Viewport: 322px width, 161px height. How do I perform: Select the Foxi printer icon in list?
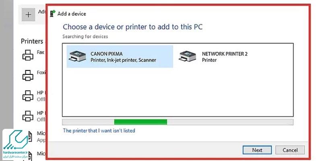tap(28, 75)
